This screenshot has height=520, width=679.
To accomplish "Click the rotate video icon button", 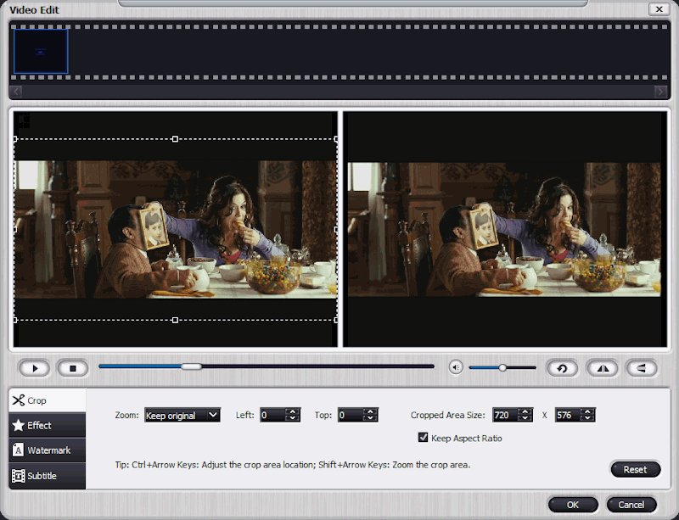I will pyautogui.click(x=562, y=368).
